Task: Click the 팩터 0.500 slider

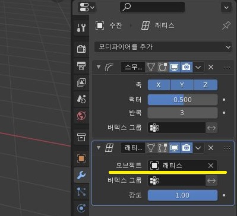Action: [x=182, y=100]
